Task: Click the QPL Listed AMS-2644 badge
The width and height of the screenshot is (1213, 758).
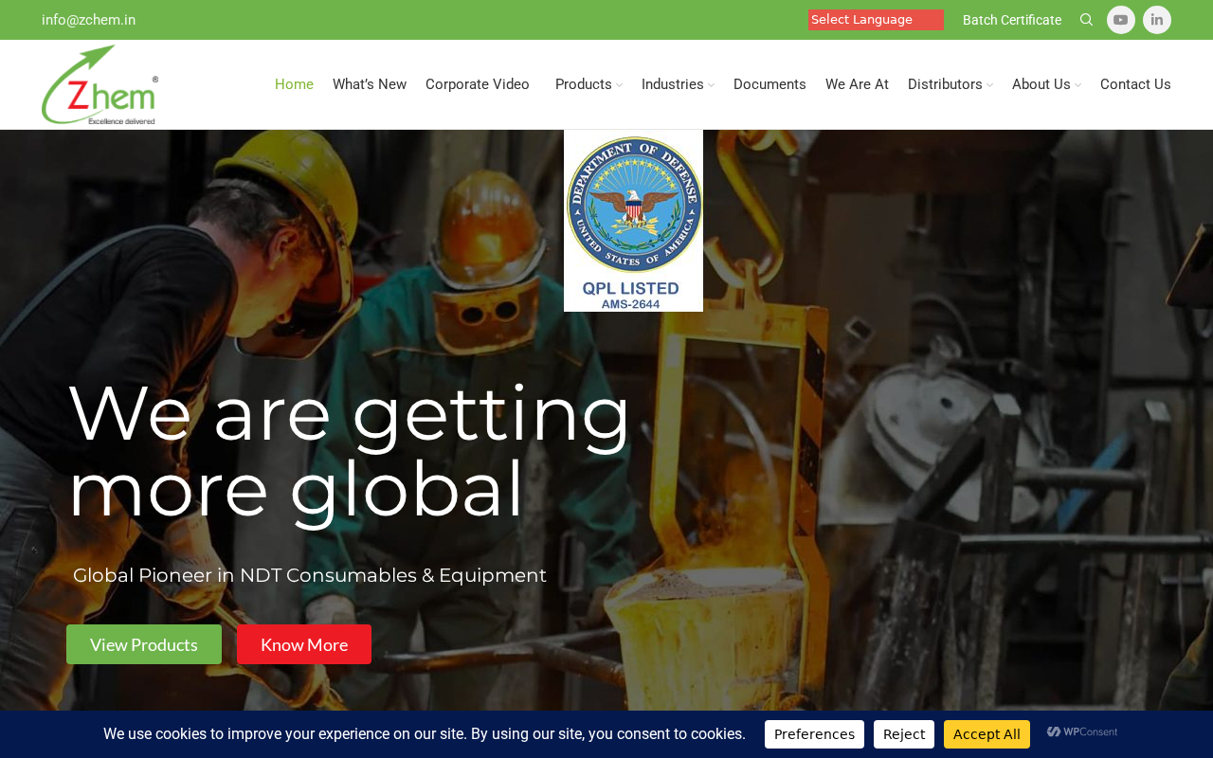Action: pyautogui.click(x=633, y=221)
